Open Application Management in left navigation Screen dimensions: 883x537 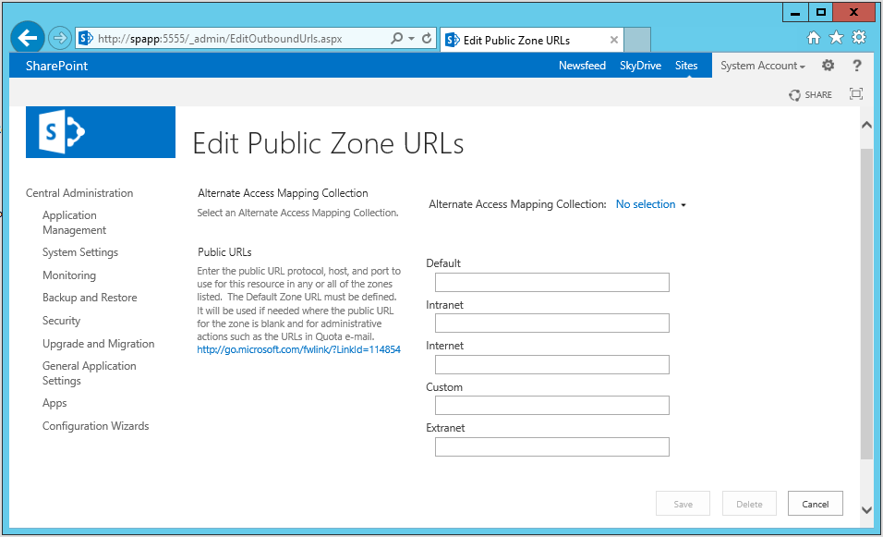click(74, 223)
